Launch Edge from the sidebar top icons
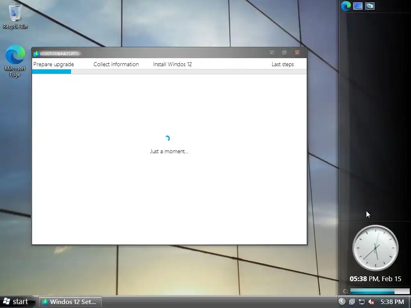Image resolution: width=411 pixels, height=308 pixels. pos(346,6)
